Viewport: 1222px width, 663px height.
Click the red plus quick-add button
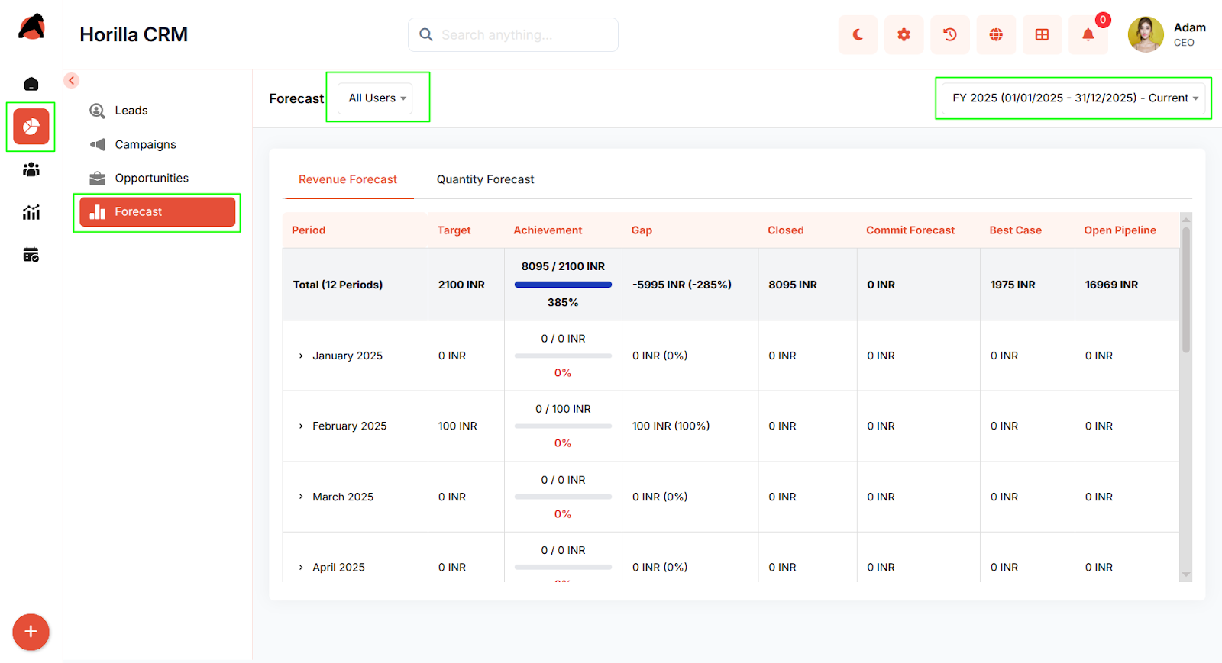pos(31,632)
